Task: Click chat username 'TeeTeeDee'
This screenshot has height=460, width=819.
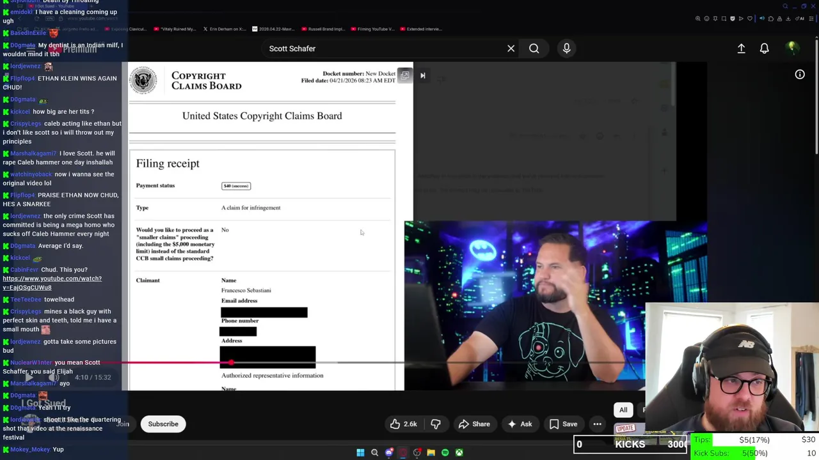Action: point(26,299)
